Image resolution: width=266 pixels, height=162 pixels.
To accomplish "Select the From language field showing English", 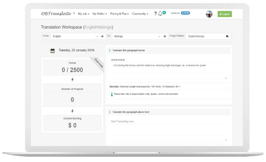I will tap(73, 36).
